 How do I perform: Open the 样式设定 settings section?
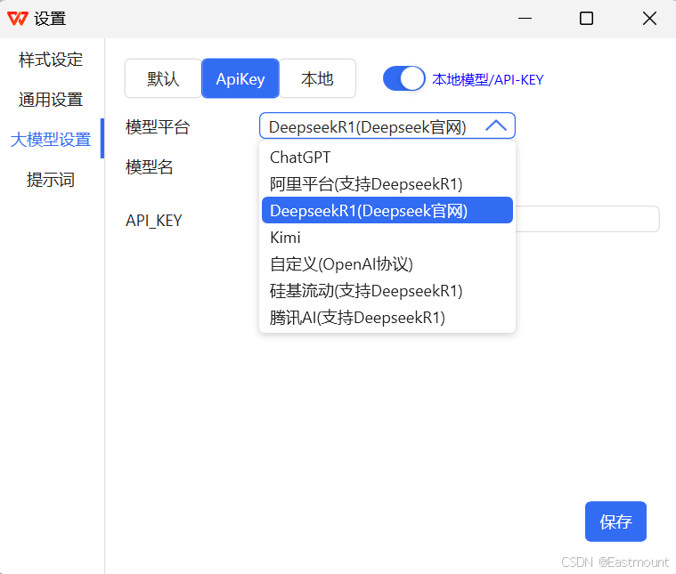pos(51,60)
